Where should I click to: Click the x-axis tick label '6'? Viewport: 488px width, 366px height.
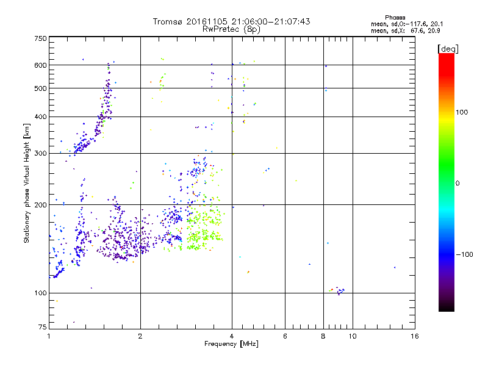[285, 336]
